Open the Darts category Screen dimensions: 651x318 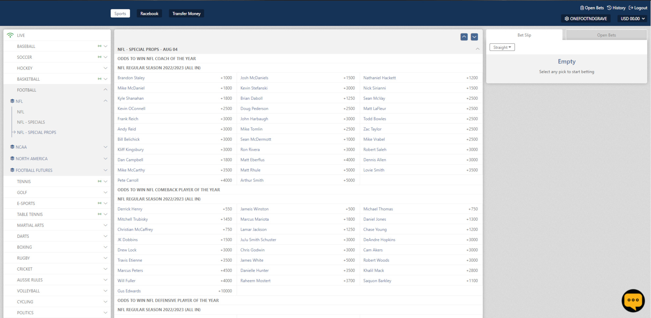[x=57, y=236]
